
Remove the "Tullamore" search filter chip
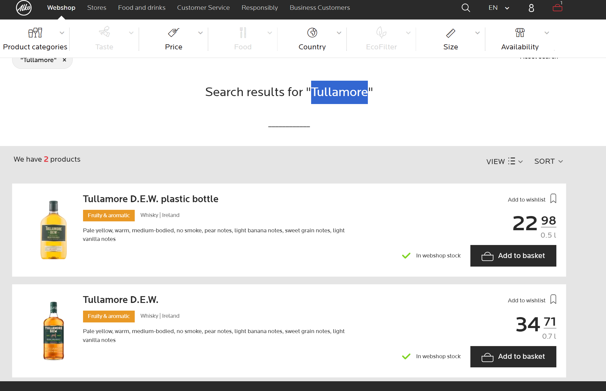click(64, 60)
